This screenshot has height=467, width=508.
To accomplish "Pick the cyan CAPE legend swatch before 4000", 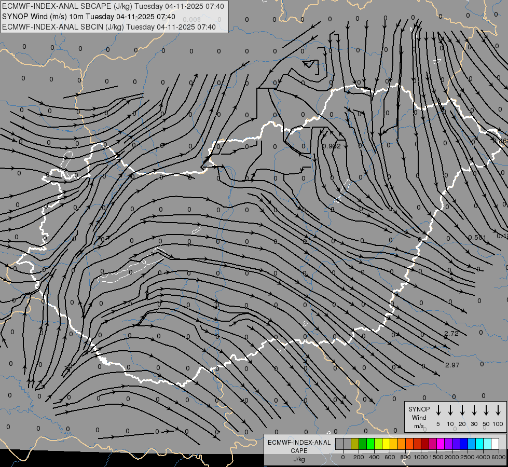I will (479, 444).
